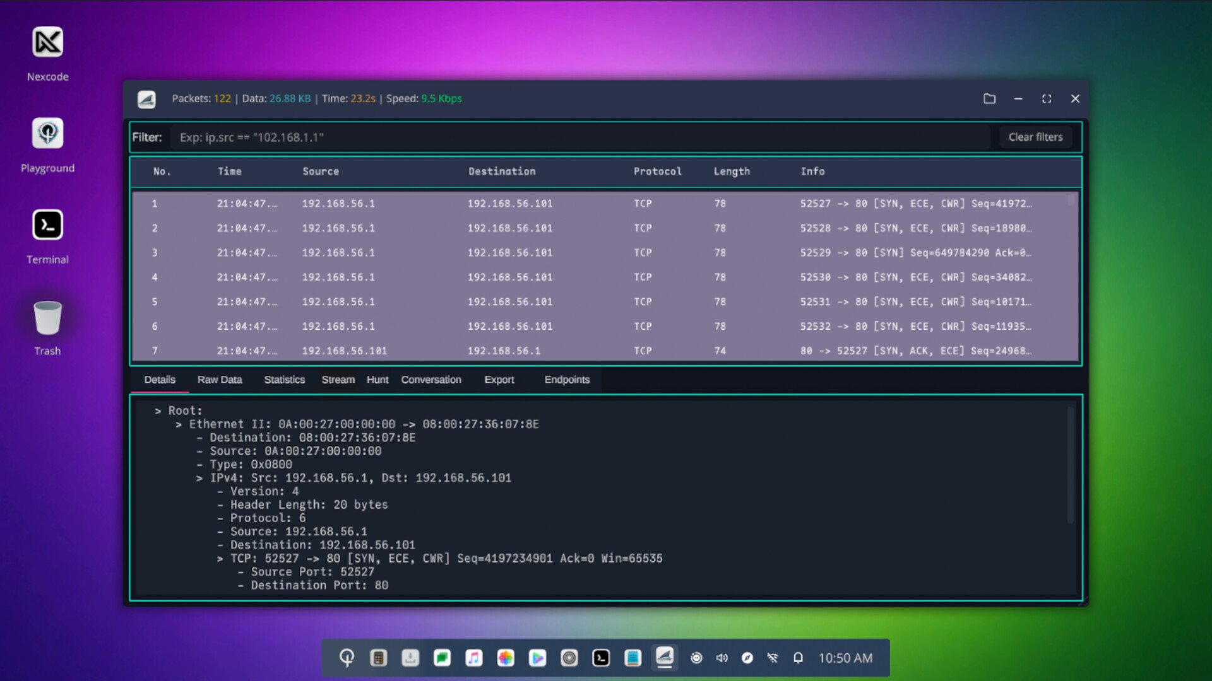The width and height of the screenshot is (1212, 681).
Task: Open the Calculator from the taskbar
Action: (378, 658)
